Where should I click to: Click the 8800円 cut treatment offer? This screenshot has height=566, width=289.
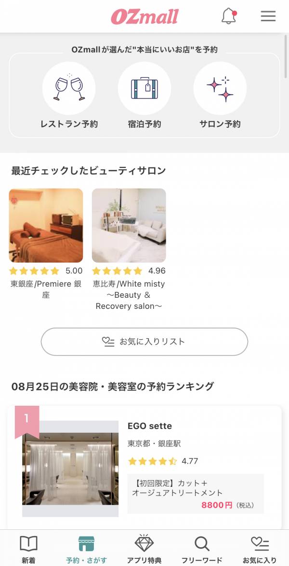196,494
